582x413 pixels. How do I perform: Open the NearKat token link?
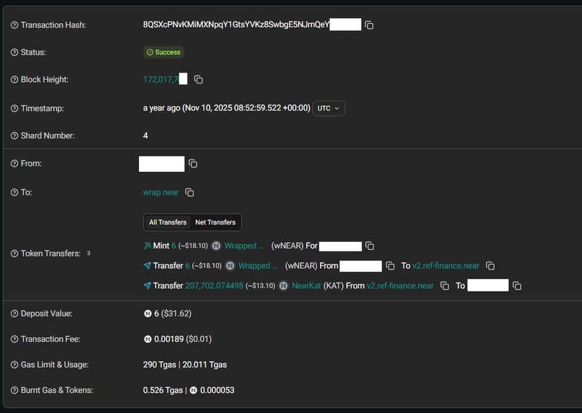pyautogui.click(x=307, y=286)
